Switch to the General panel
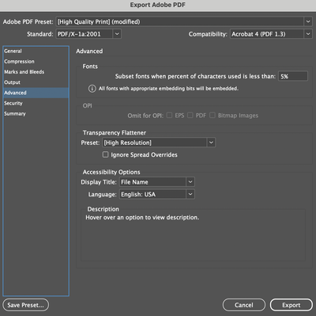This screenshot has height=316, width=316. tap(36, 51)
